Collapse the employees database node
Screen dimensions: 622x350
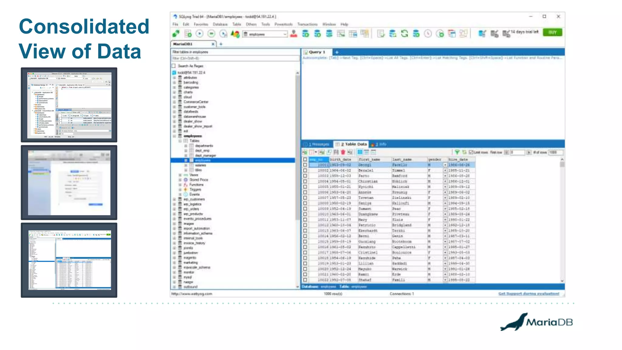pyautogui.click(x=175, y=136)
